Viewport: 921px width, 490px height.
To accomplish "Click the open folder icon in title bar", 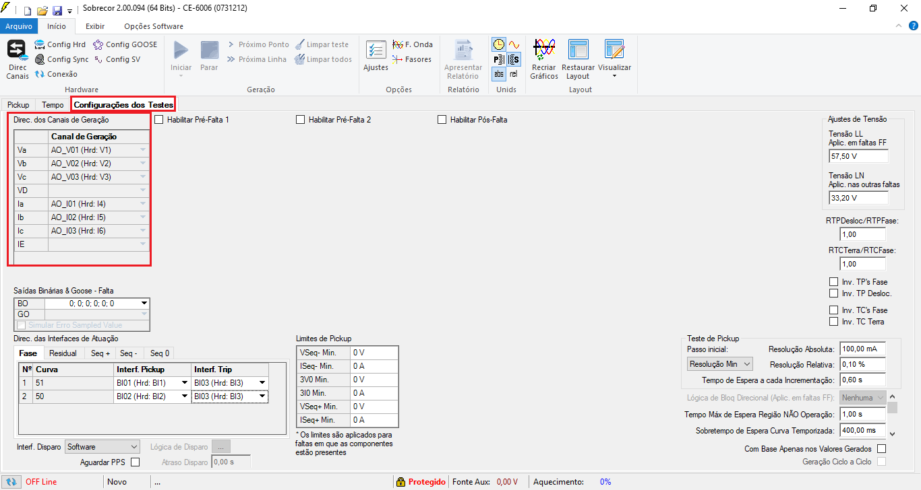I will click(x=42, y=11).
